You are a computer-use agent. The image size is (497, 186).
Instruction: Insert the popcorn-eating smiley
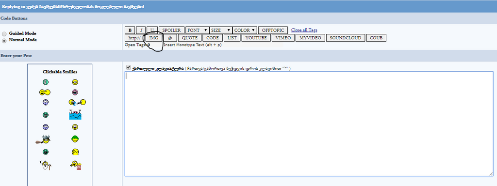pos(76,165)
